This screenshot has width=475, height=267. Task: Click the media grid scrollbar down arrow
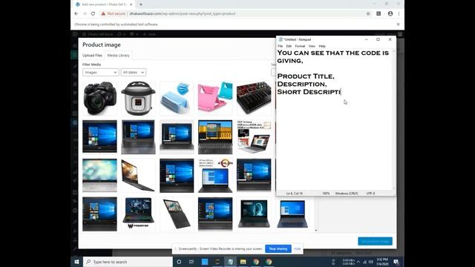(316, 231)
